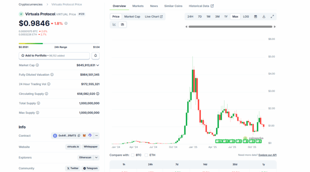Expand the chart to fullscreen
This screenshot has width=310, height=172.
point(272,17)
